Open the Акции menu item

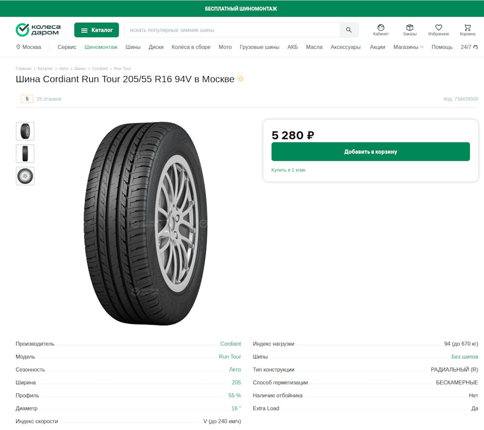point(377,47)
